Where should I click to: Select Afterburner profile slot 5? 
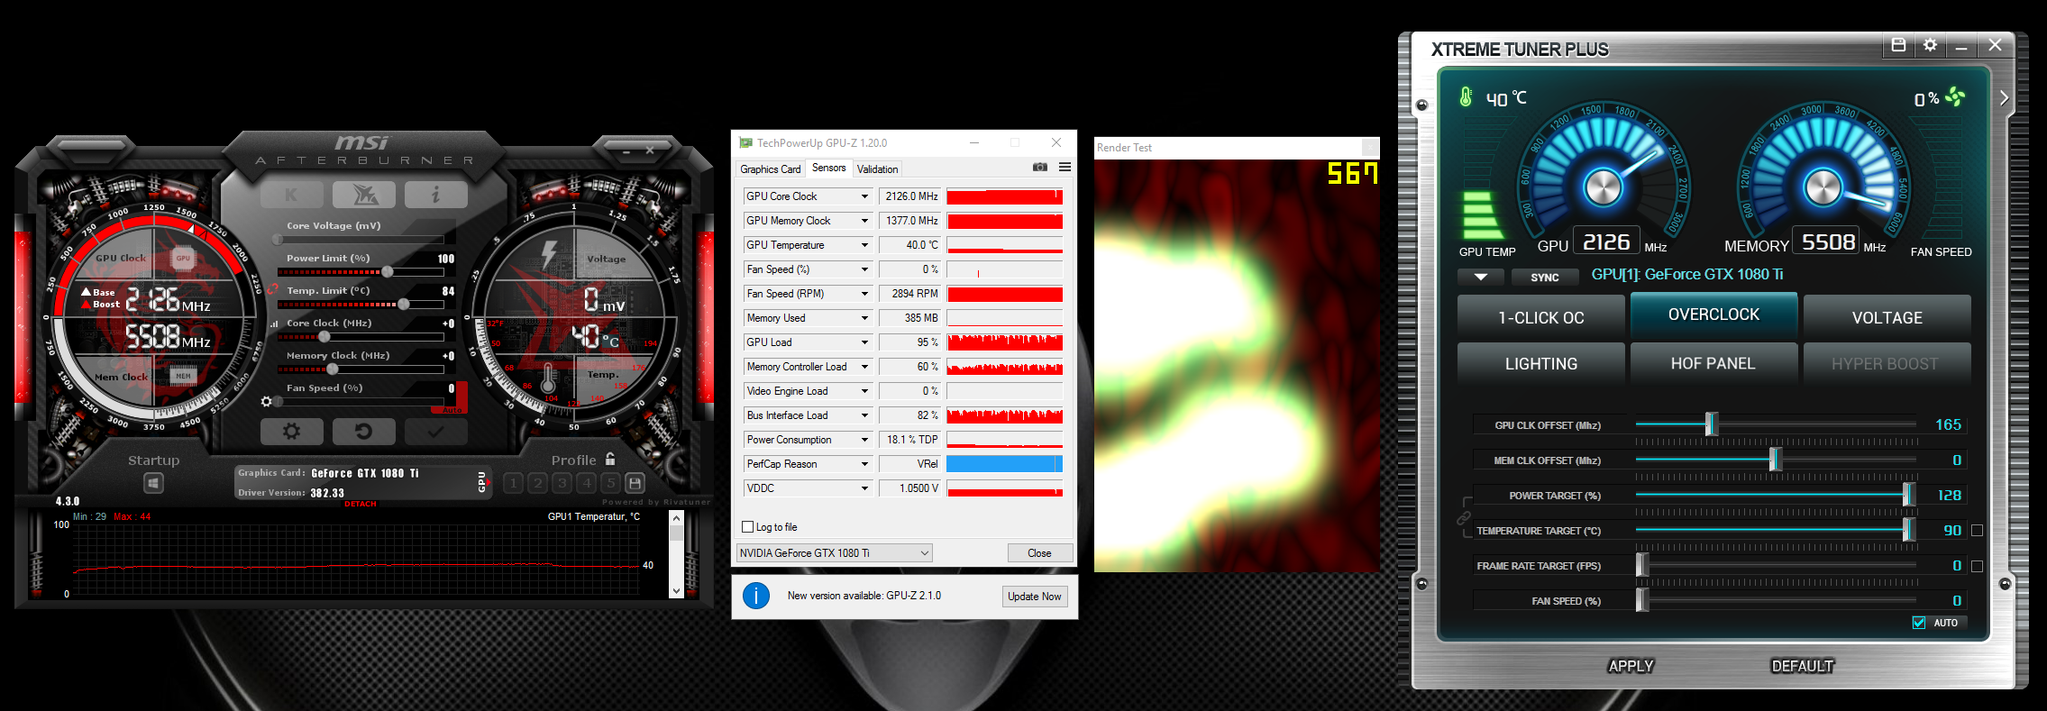click(610, 483)
